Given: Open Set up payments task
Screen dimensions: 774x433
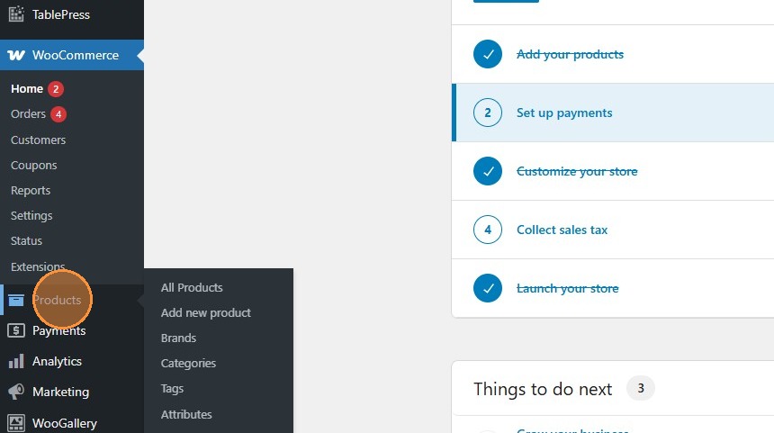Looking at the screenshot, I should (x=564, y=113).
